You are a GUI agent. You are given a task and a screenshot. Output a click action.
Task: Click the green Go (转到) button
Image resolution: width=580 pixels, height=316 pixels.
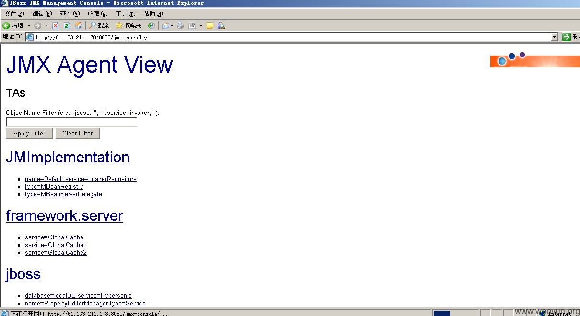click(570, 37)
